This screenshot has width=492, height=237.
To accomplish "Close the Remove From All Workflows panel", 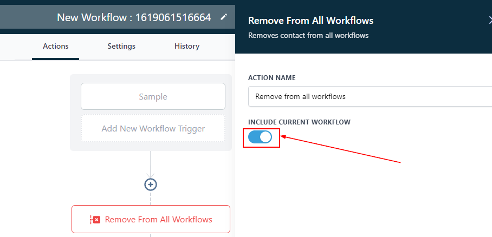I will click(x=490, y=21).
